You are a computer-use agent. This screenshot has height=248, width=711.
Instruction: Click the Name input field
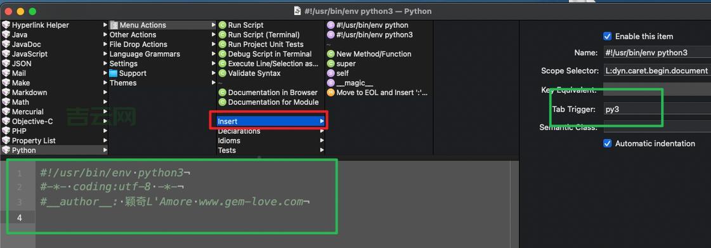[657, 53]
